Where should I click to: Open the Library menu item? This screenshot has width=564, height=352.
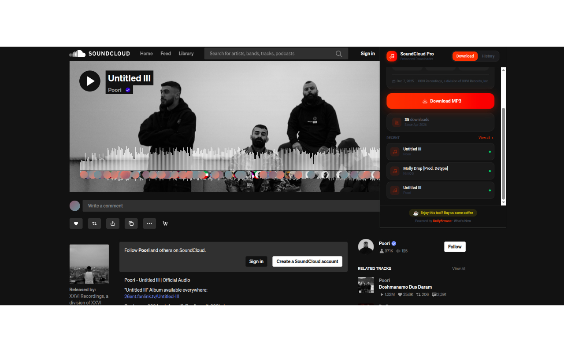186,54
